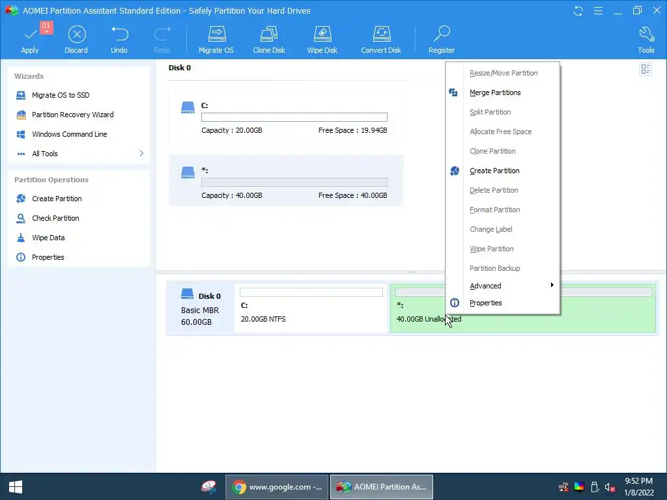Click the volume muted tray icon

point(610,487)
